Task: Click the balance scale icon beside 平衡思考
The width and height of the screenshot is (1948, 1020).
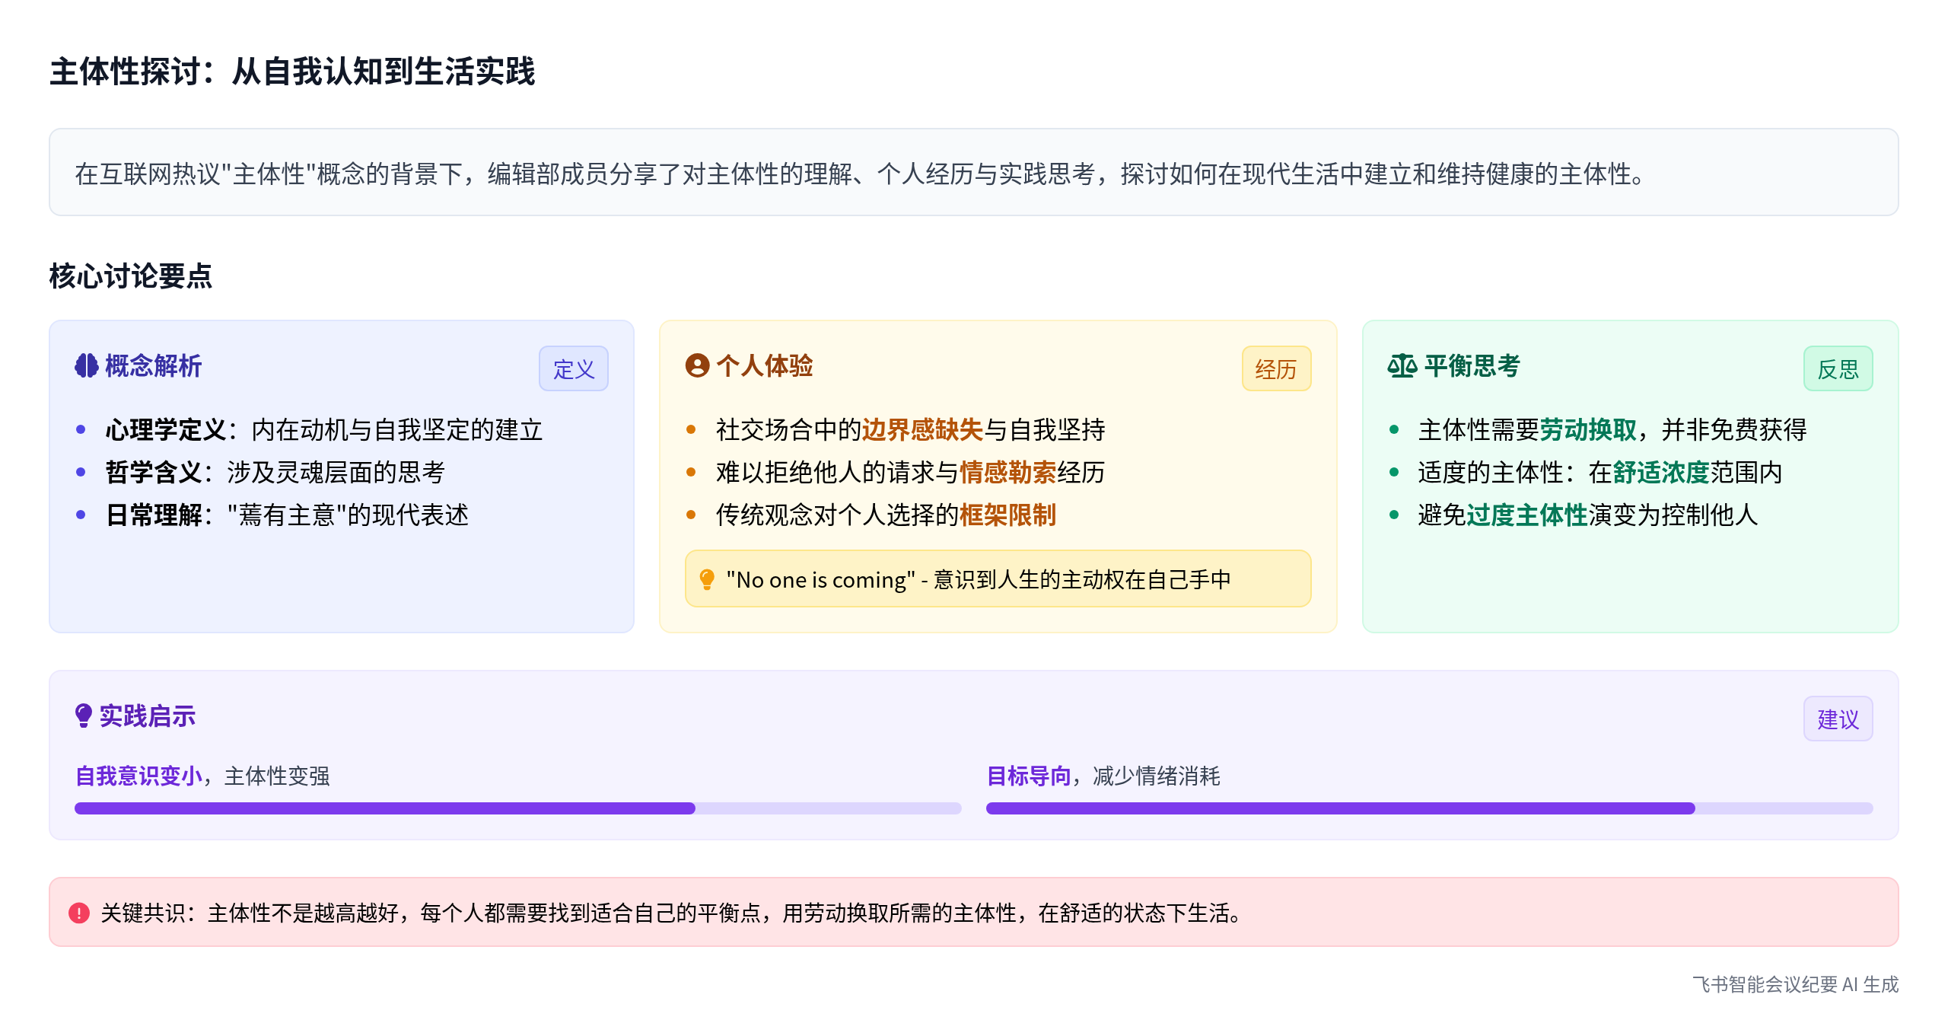Action: click(1402, 366)
